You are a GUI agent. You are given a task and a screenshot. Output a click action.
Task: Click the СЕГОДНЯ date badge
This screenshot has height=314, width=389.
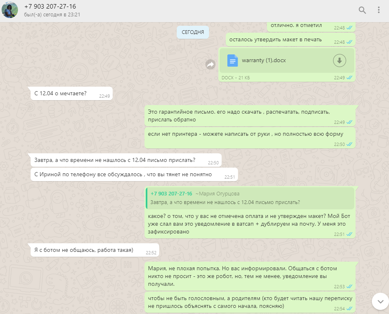click(x=193, y=32)
